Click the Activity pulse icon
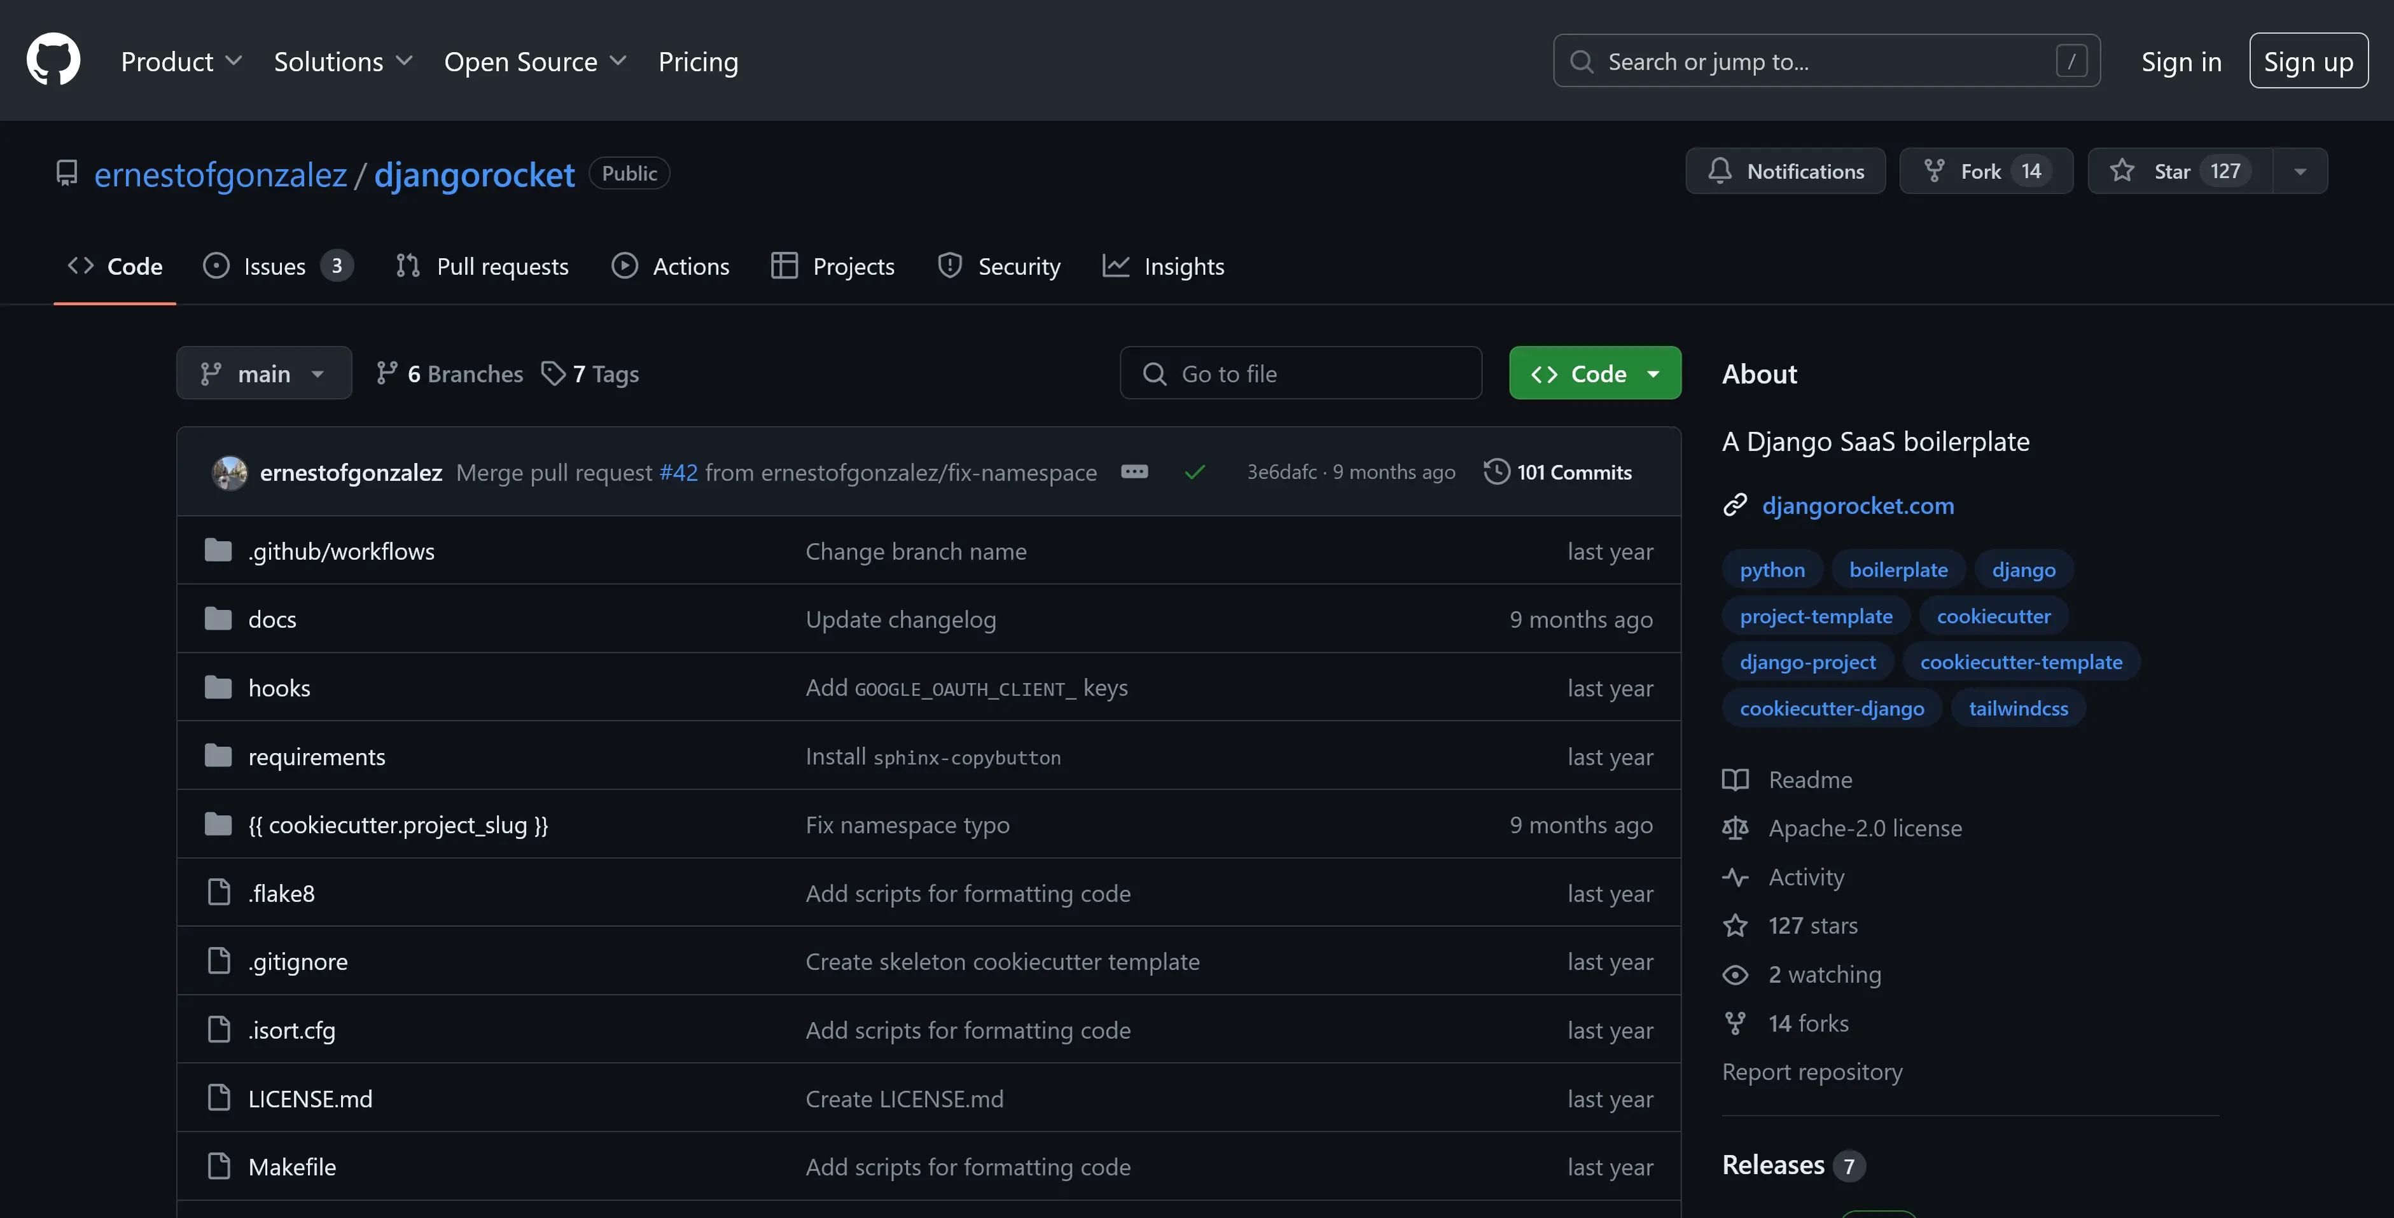This screenshot has width=2394, height=1218. click(x=1735, y=877)
